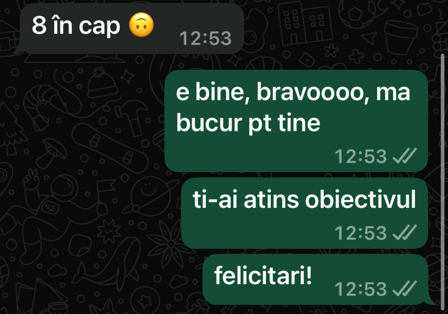Click the word "obiectivul"

pyautogui.click(x=360, y=199)
